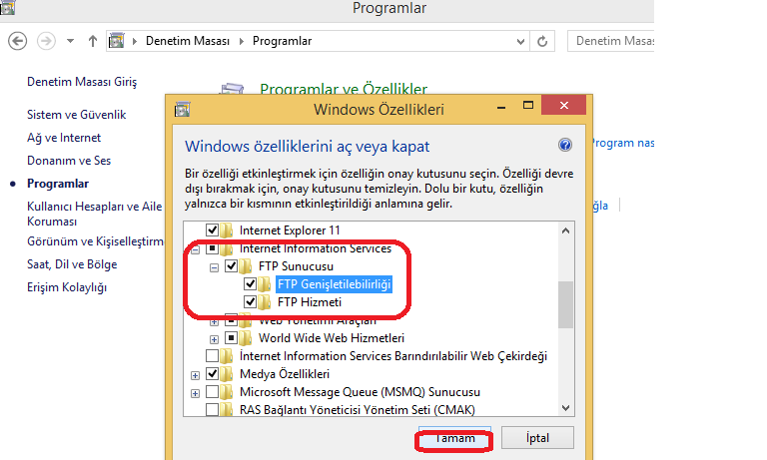Open Erişim Kolaylığı category
This screenshot has height=460, width=767.
tap(67, 287)
